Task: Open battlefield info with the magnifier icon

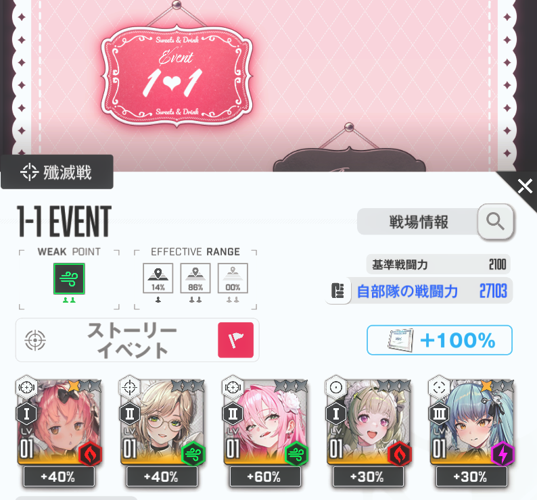Action: (x=495, y=222)
